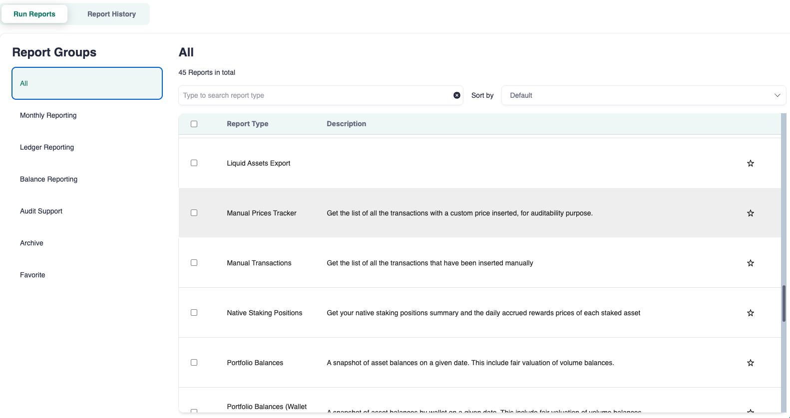Select the Manual Prices Tracker checkbox

pyautogui.click(x=194, y=213)
